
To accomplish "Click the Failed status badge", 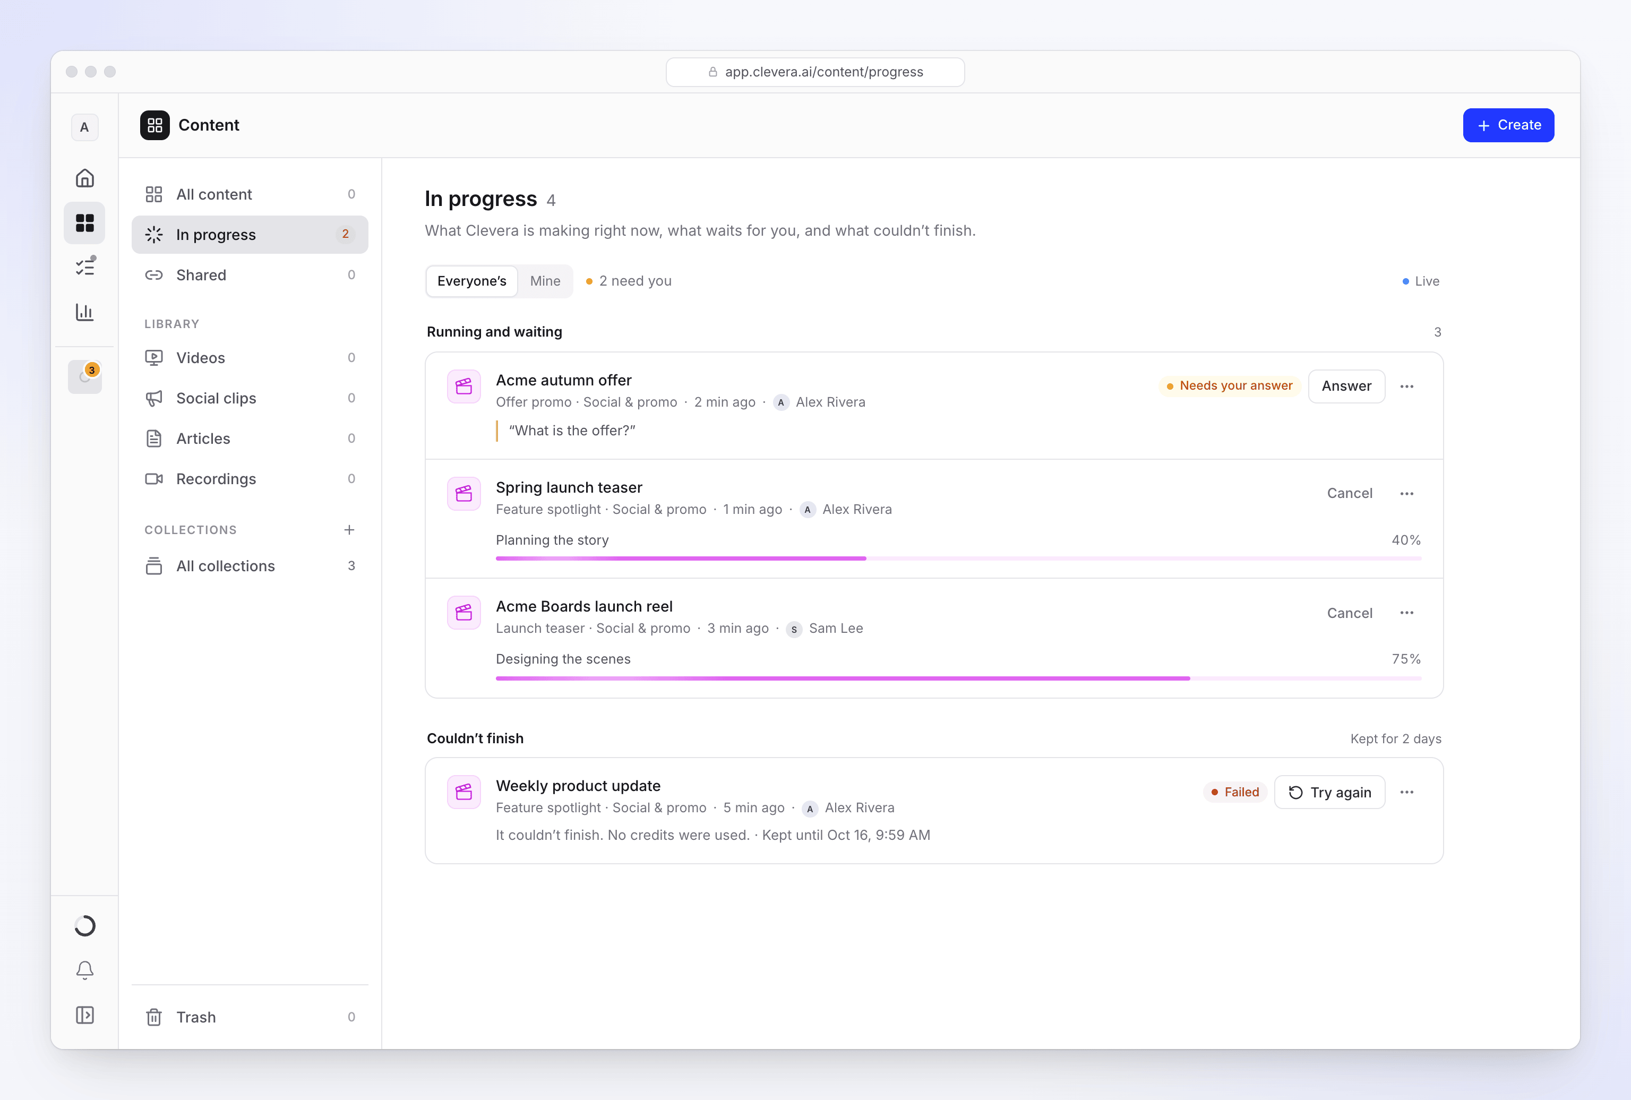I will (x=1234, y=792).
